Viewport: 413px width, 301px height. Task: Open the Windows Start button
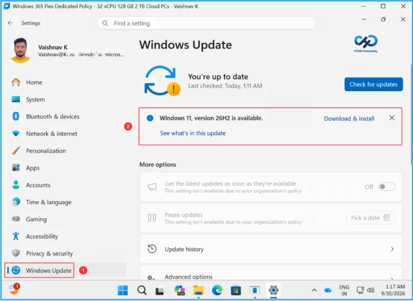pyautogui.click(x=123, y=291)
